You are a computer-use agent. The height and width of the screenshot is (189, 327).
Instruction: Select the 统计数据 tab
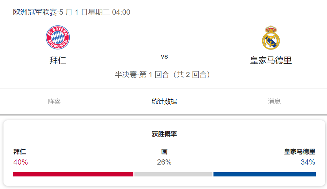click(x=164, y=101)
